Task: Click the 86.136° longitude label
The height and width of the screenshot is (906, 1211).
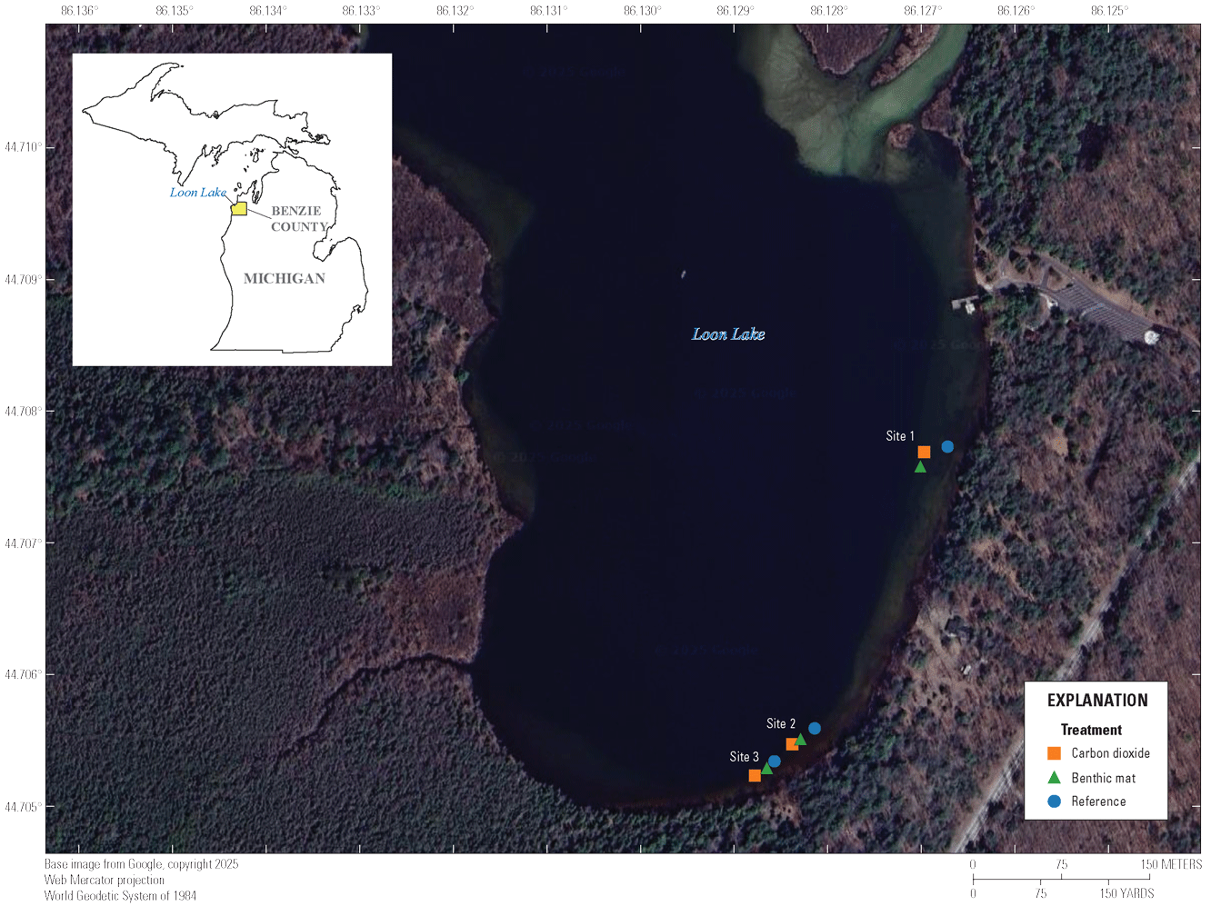Action: click(x=79, y=11)
